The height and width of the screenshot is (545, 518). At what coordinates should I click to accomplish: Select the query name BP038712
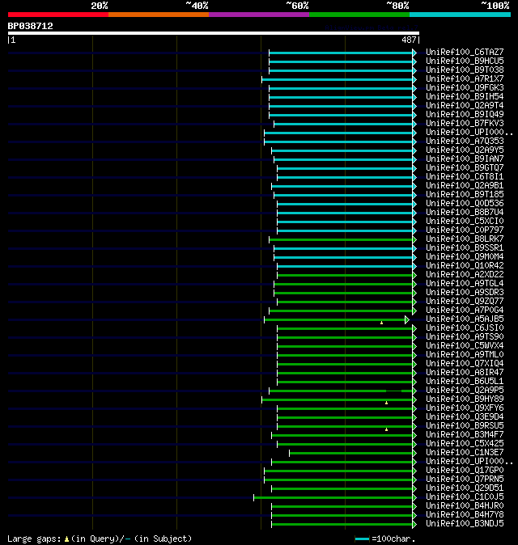[30, 26]
